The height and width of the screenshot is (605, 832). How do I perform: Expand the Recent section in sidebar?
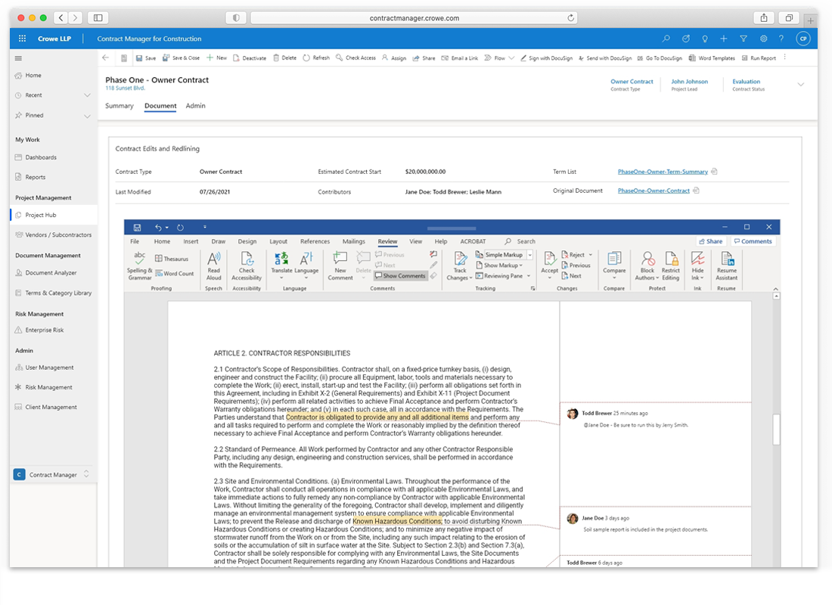(87, 95)
